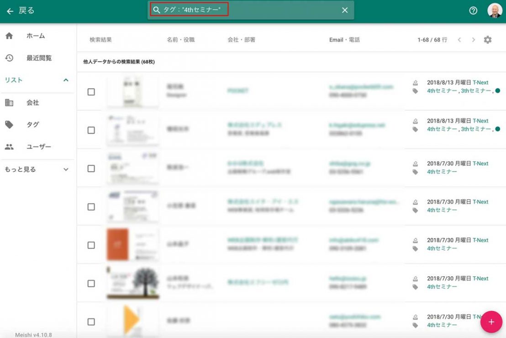
Task: Tick the third result row checkbox
Action: tap(91, 168)
